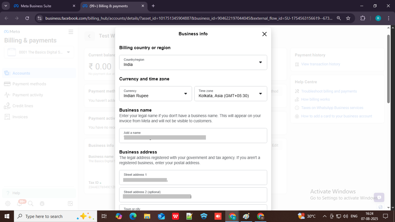
Task: Open Troubleshoot billing and payments help link
Action: pos(329,91)
